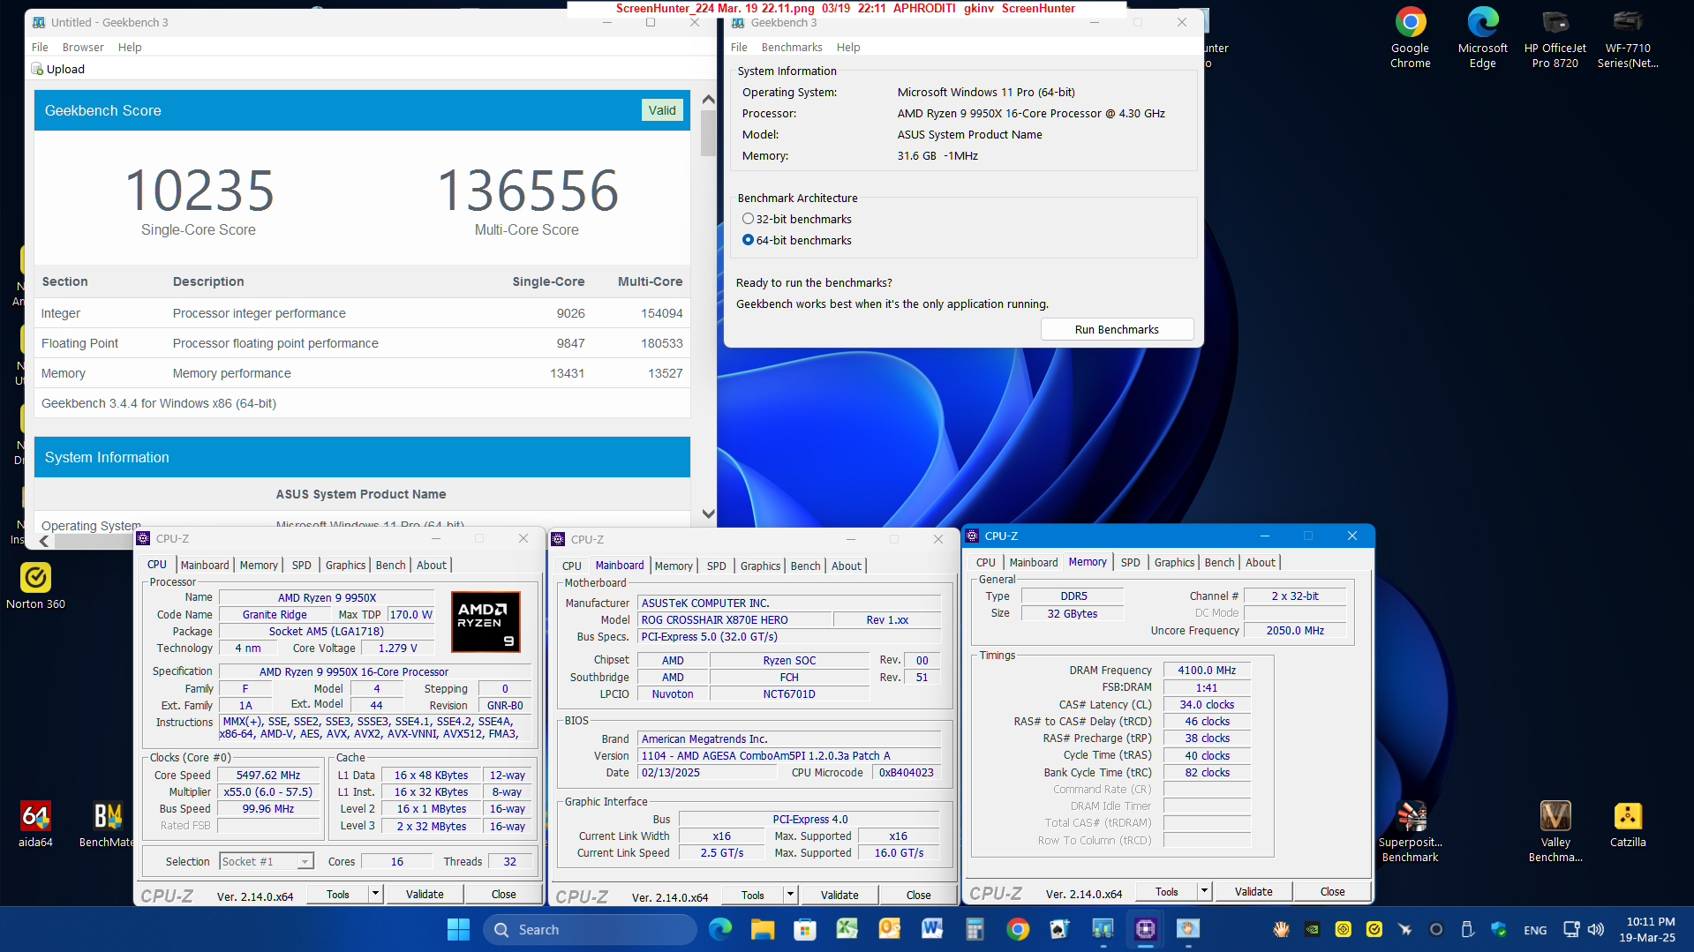Click the NVIDIA tray icon

(1313, 929)
